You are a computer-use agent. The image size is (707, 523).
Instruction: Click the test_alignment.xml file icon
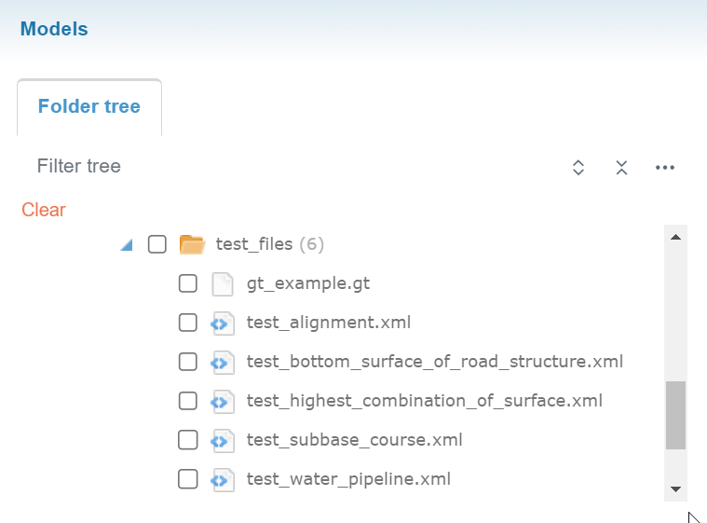pos(222,323)
